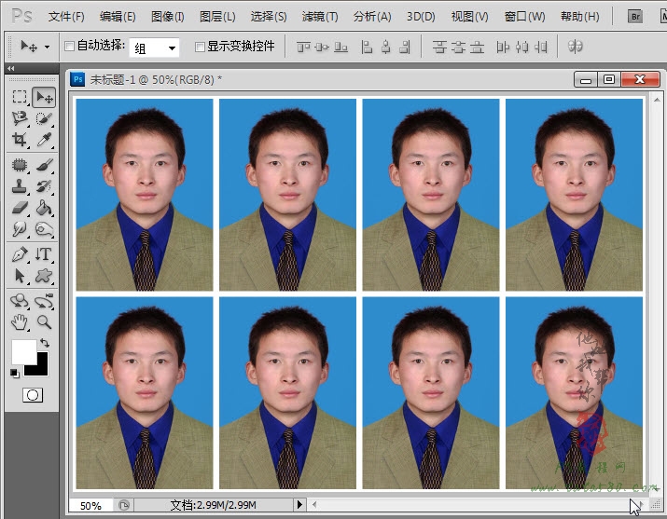Click the white foreground color swatch
This screenshot has height=519, width=667.
click(x=23, y=351)
